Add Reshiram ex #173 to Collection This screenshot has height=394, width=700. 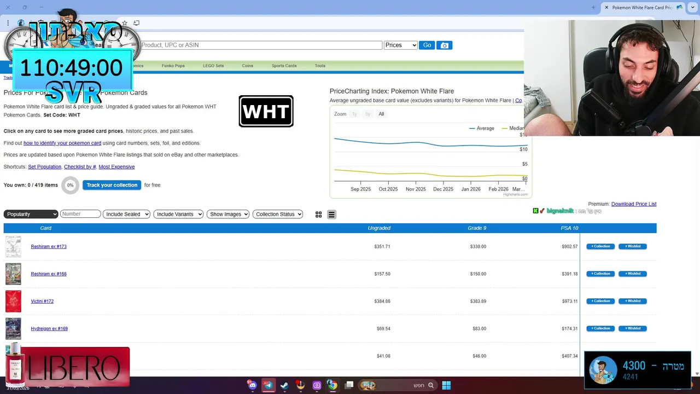(600, 246)
